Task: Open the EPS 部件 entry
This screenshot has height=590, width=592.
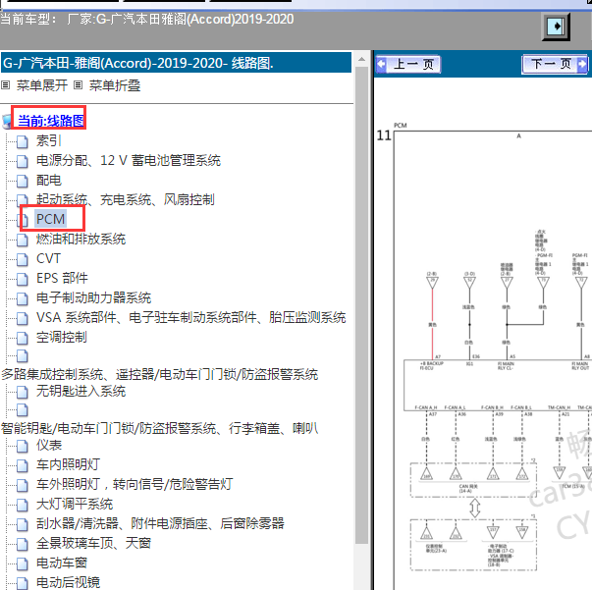Action: 62,278
